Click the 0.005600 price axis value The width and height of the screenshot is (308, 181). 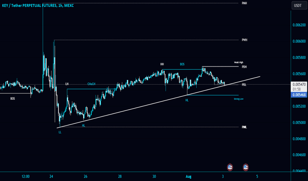299,74
